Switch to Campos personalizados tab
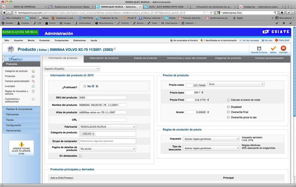The width and height of the screenshot is (296, 187). coord(269,58)
